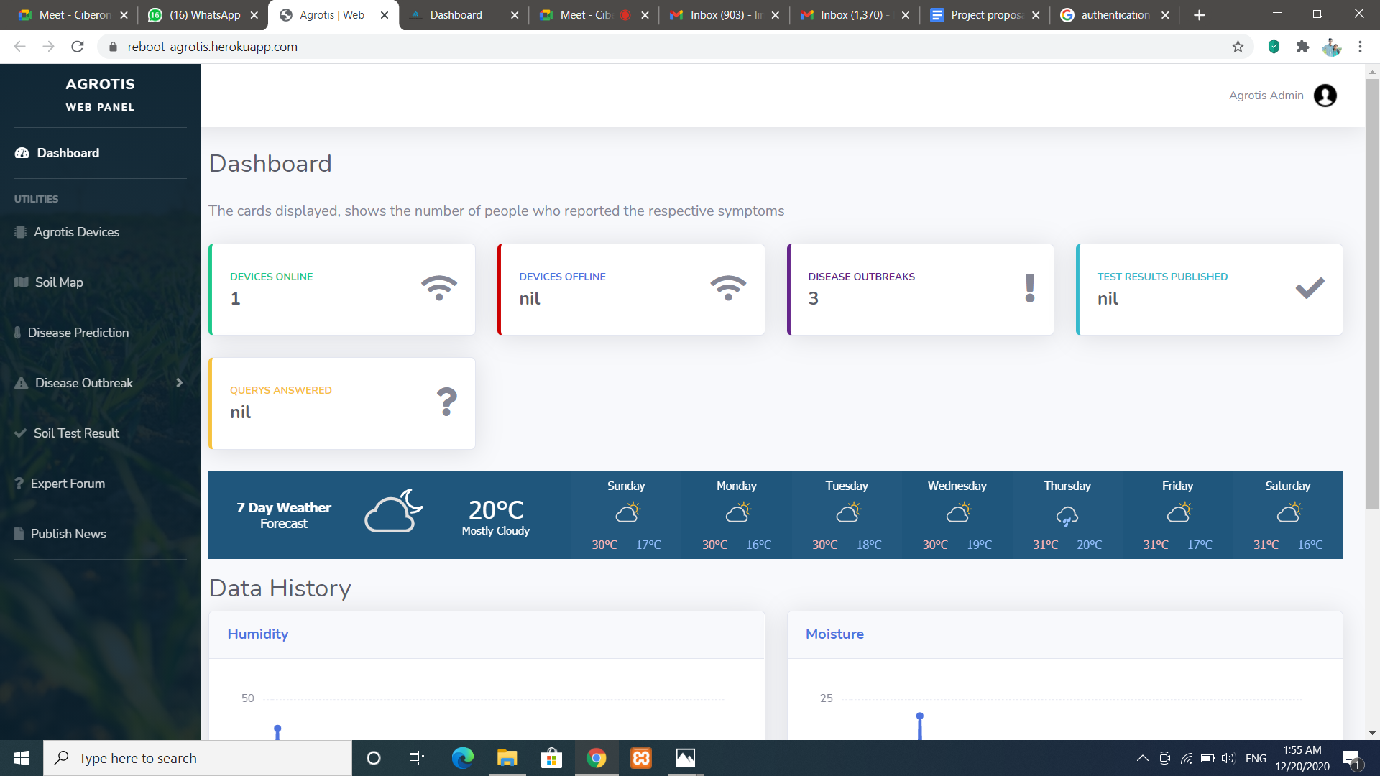Screen dimensions: 1380x776
Task: Click the cloudy moon current weather icon
Action: 393,512
